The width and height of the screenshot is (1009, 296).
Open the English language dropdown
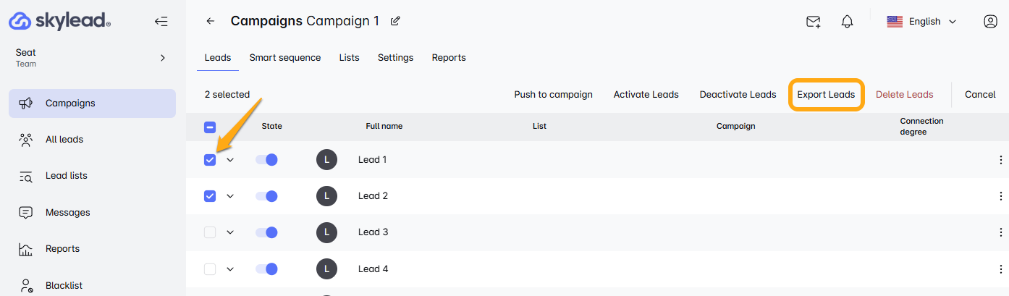(921, 22)
